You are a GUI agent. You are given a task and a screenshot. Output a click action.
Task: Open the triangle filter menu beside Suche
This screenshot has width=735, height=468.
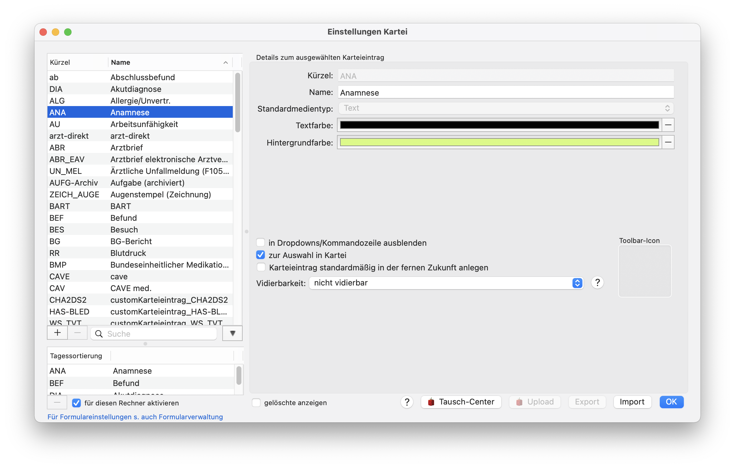[x=232, y=333]
